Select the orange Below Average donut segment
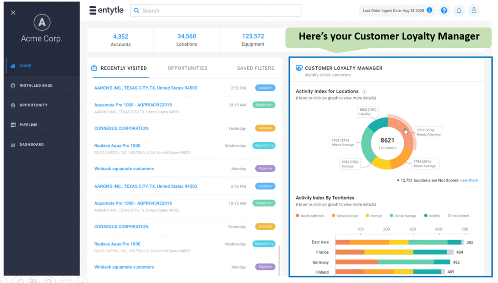 point(402,159)
